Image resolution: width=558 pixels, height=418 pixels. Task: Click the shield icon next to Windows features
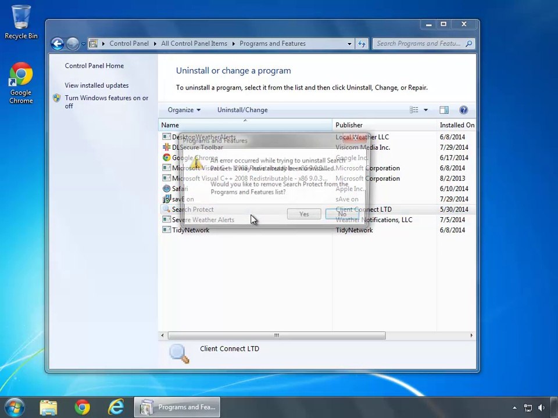tap(56, 98)
